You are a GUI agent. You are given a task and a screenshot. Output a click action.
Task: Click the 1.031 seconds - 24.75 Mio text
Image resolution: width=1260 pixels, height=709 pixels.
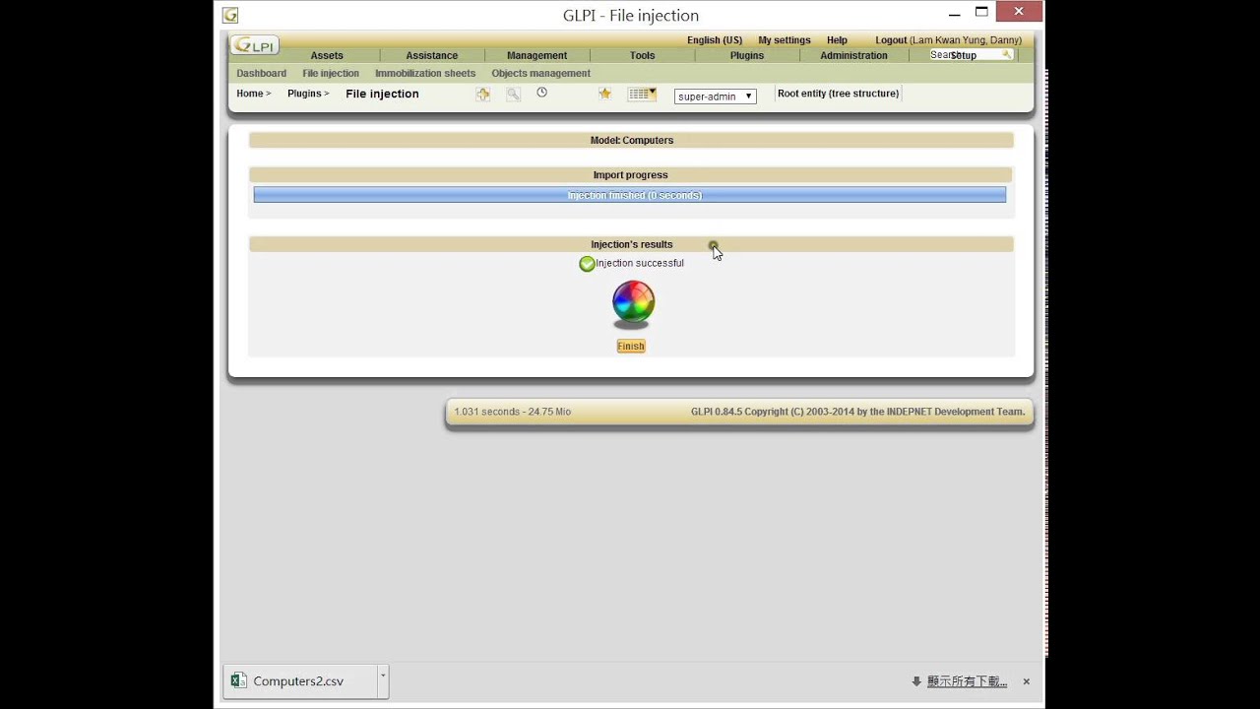click(x=512, y=412)
